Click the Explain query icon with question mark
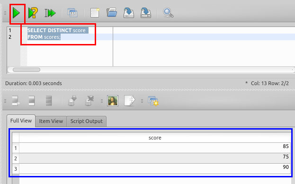The image size is (295, 184). point(33,13)
